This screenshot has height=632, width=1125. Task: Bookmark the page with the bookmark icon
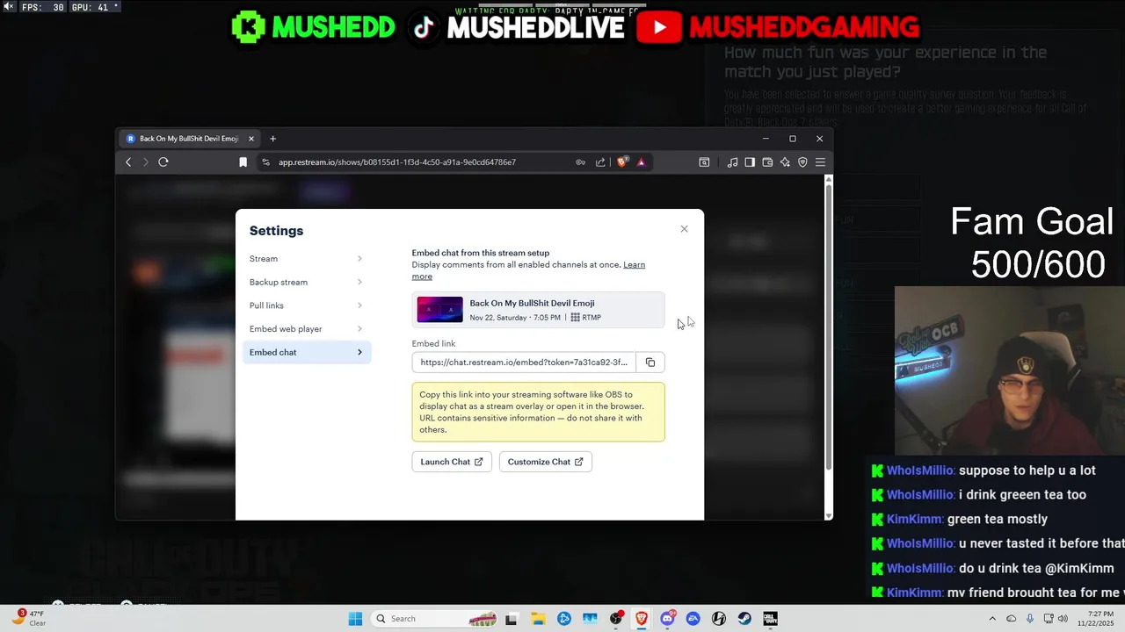point(243,162)
